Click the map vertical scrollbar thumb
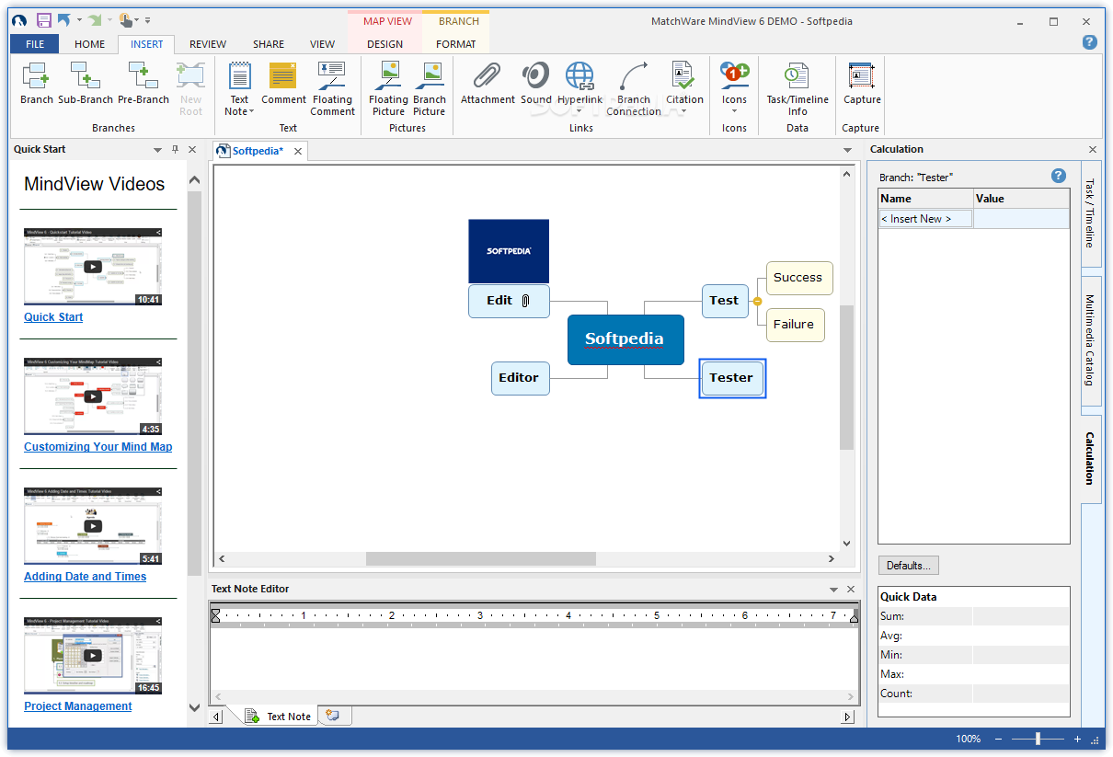Viewport: 1113px width, 757px height. click(x=847, y=377)
